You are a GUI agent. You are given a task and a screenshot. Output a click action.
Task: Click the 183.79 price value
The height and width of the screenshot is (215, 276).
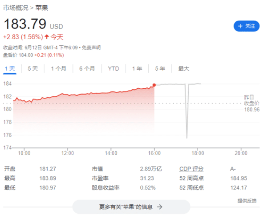pyautogui.click(x=25, y=24)
